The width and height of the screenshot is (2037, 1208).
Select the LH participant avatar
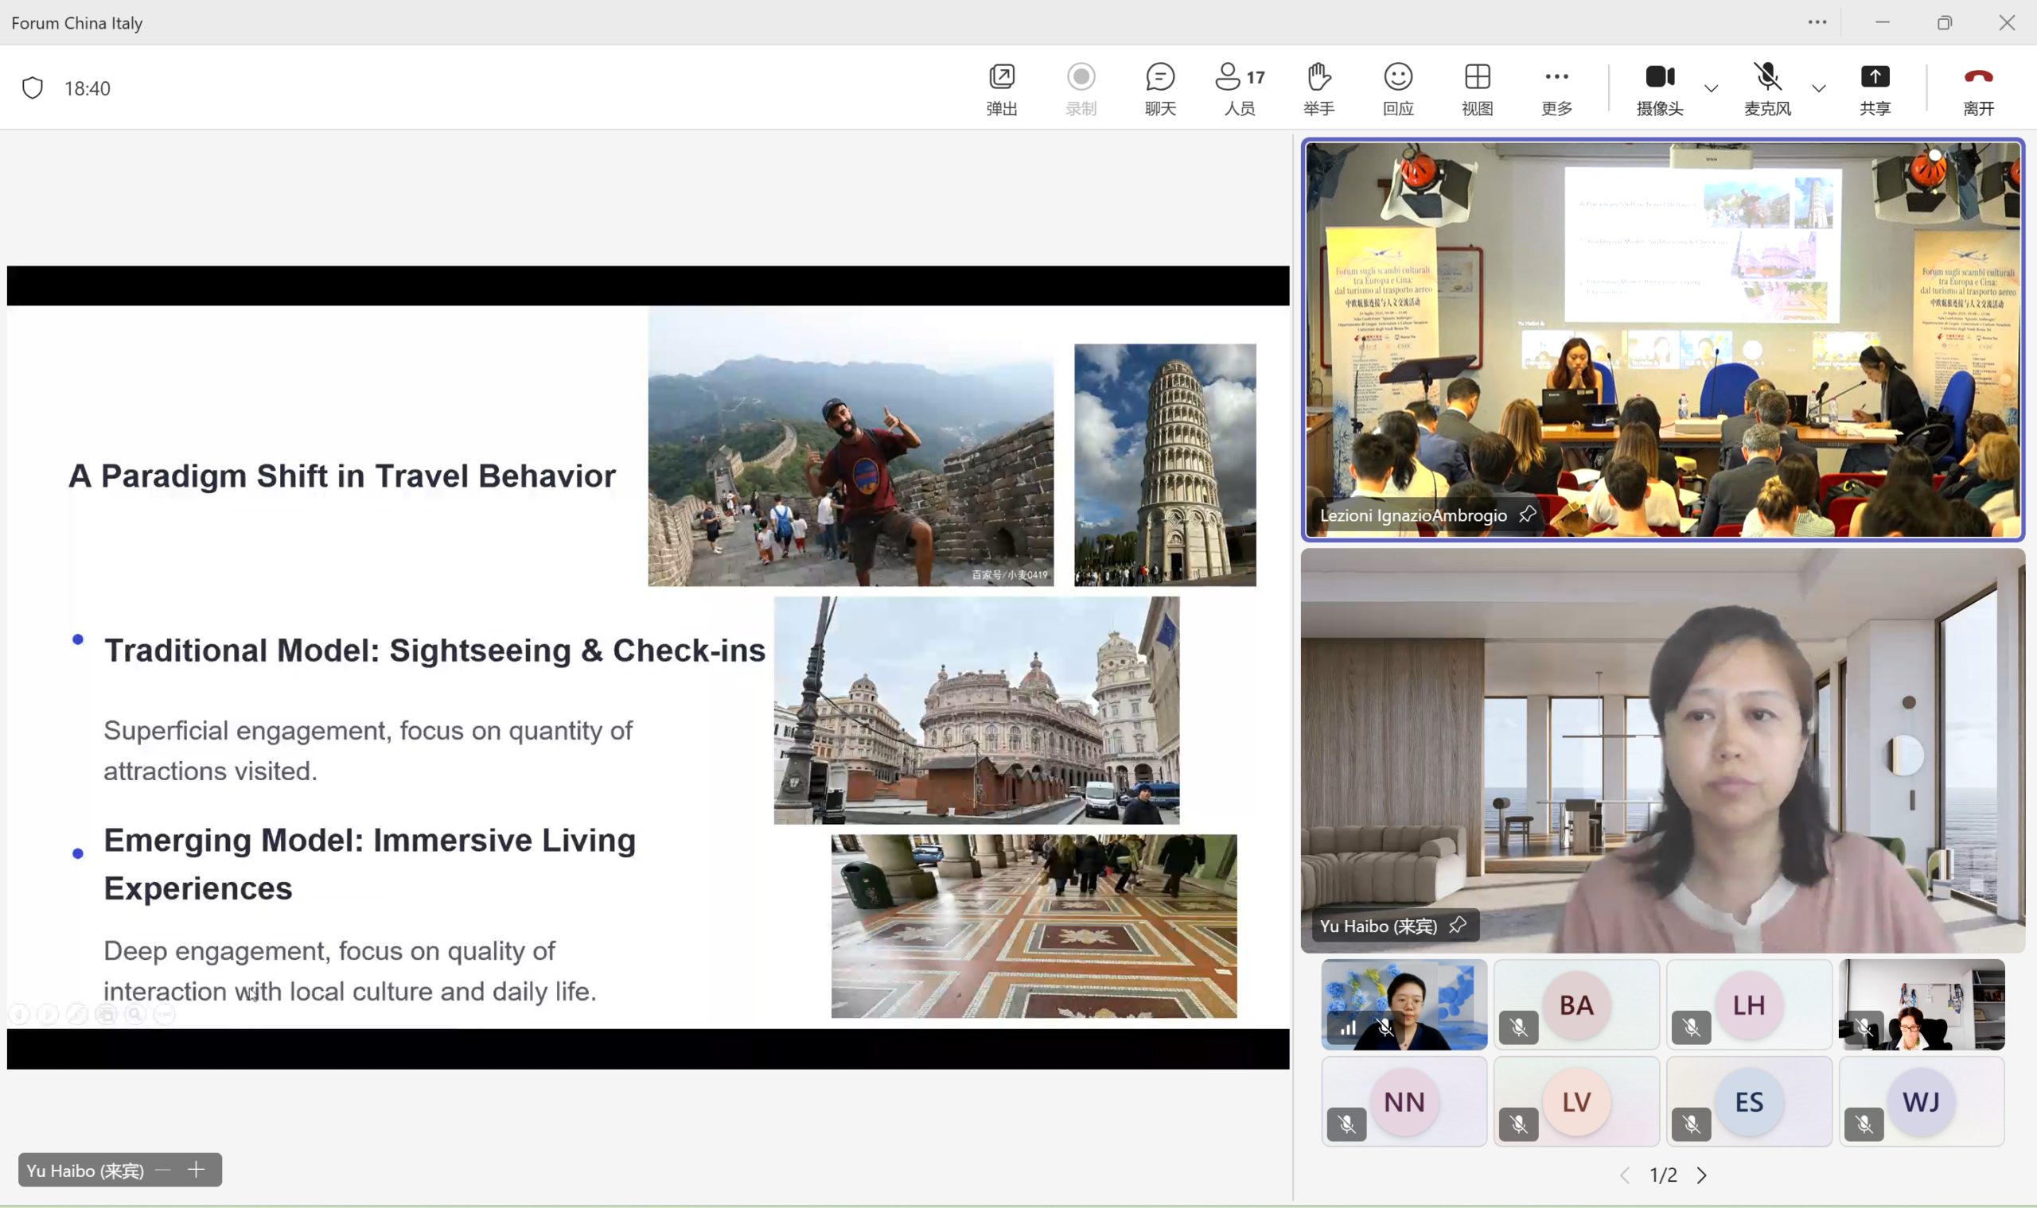(1749, 1004)
